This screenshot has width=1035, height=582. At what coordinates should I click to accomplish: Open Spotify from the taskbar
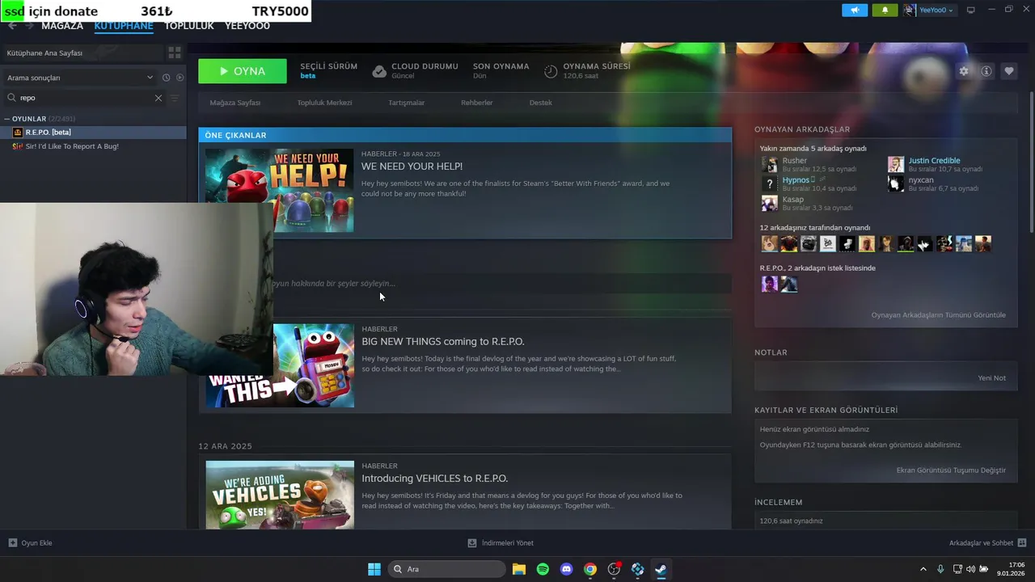point(543,569)
